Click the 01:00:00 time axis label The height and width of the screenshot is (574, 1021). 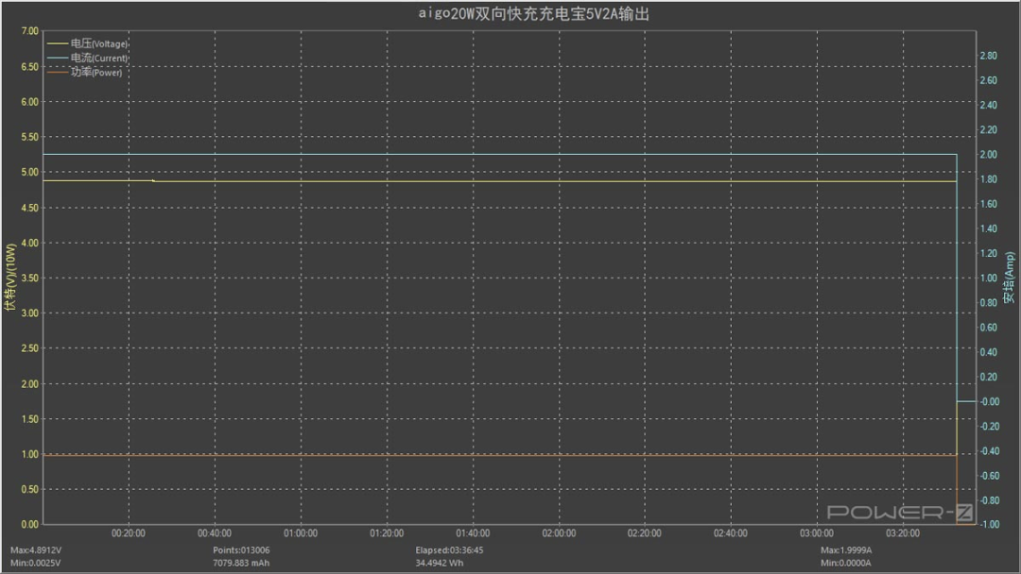[301, 533]
